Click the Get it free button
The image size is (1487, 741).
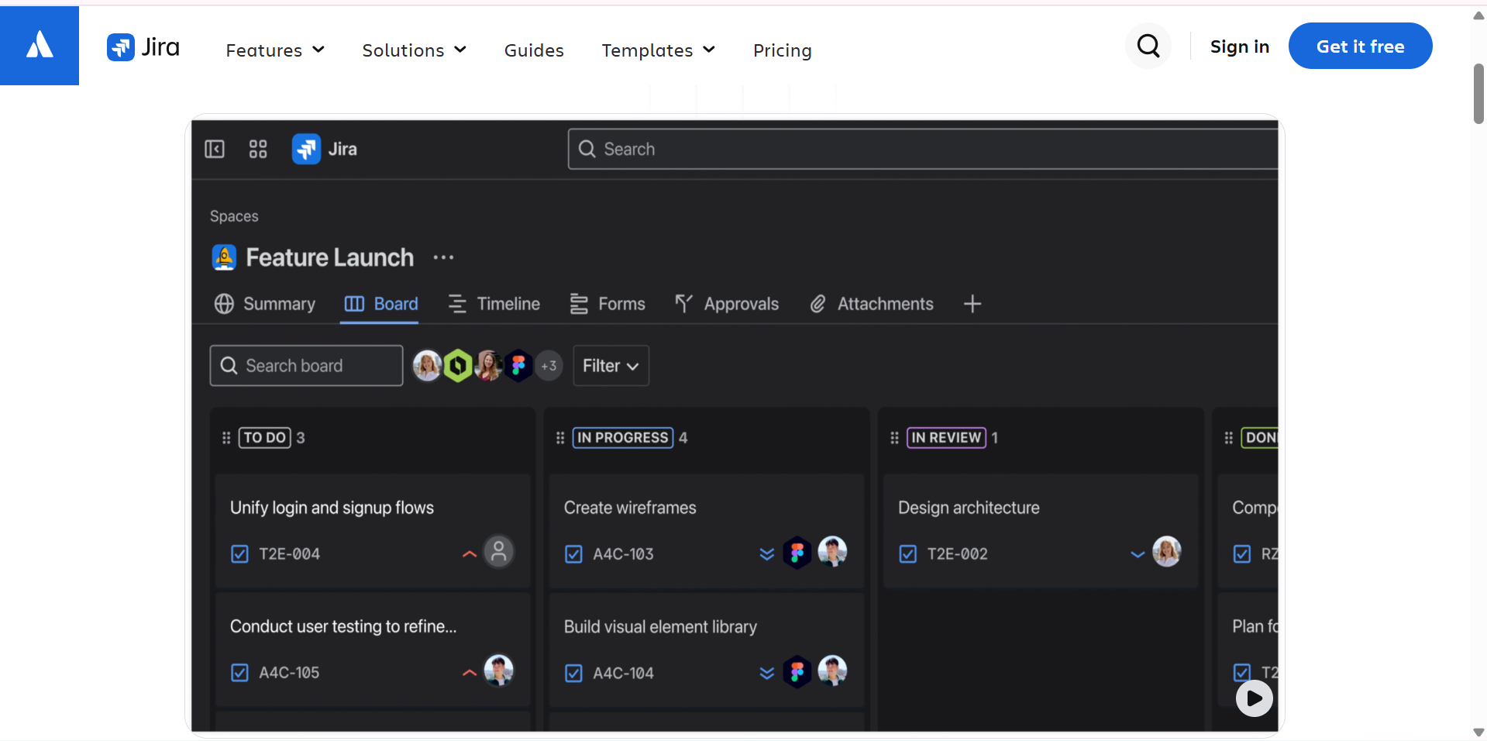(1360, 46)
